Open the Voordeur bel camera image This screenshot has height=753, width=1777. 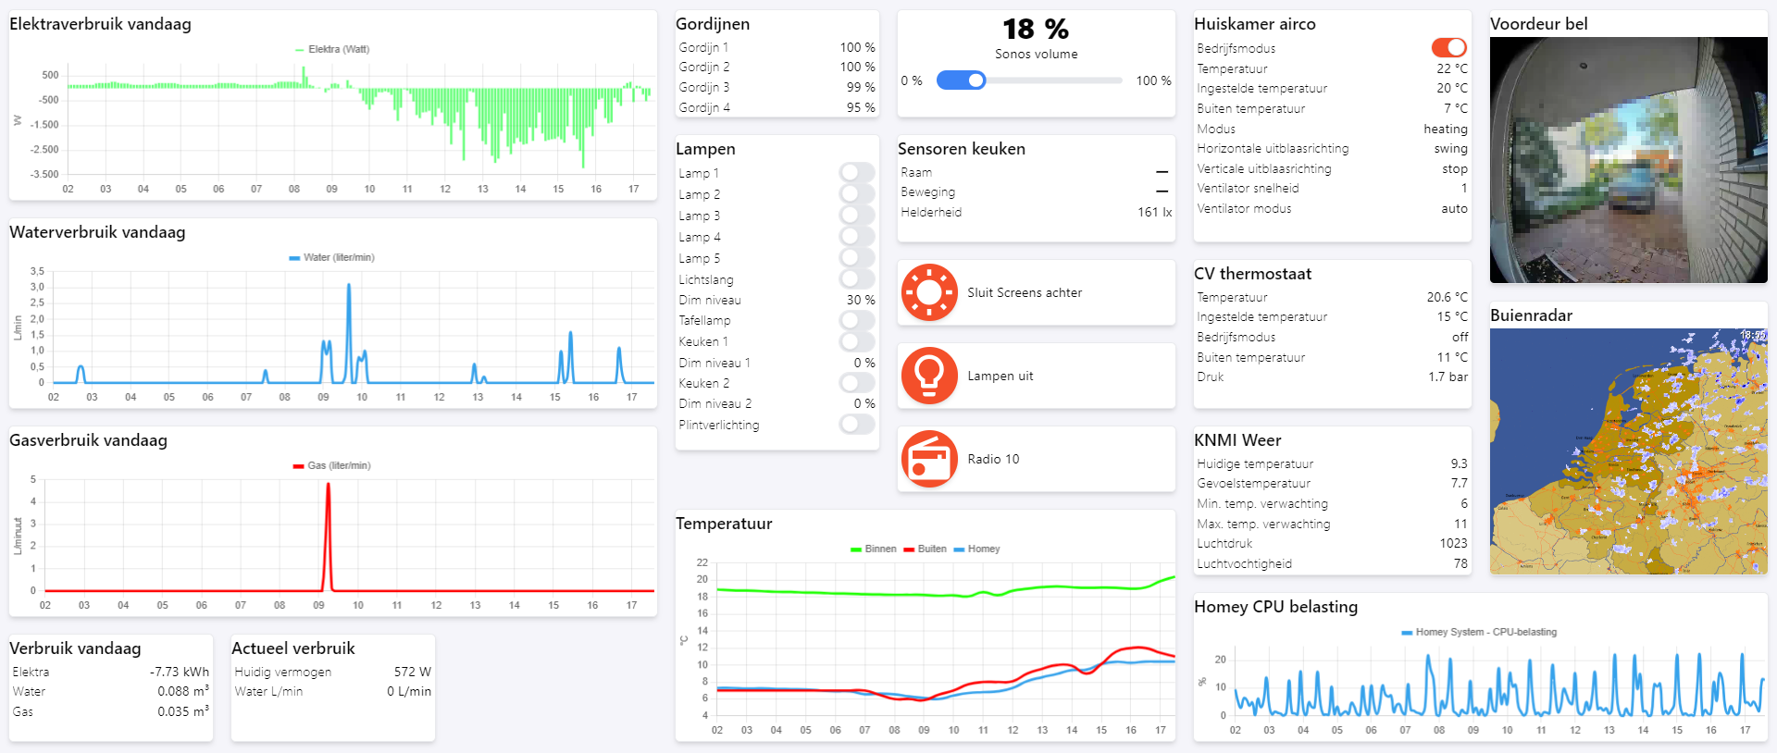pos(1628,160)
